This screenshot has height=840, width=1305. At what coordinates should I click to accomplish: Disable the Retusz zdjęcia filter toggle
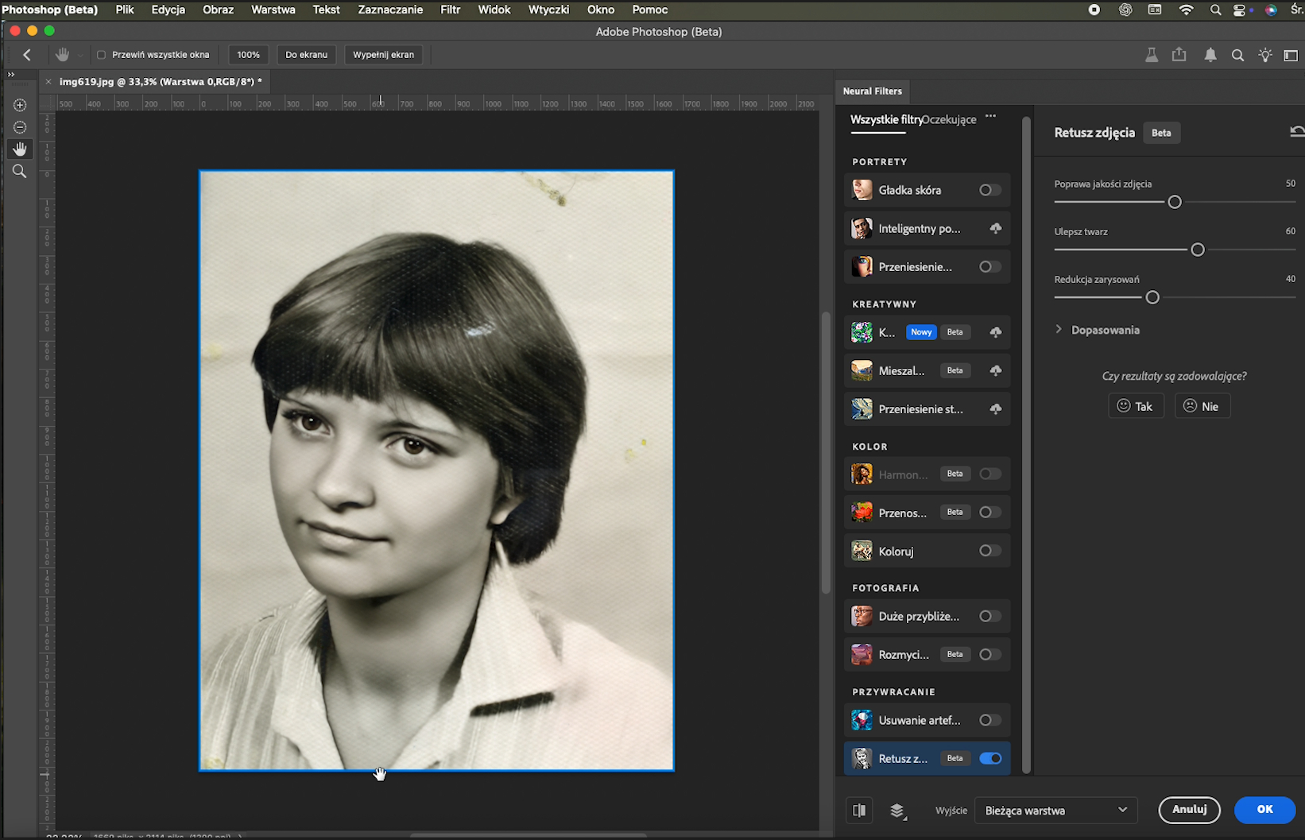pos(990,758)
